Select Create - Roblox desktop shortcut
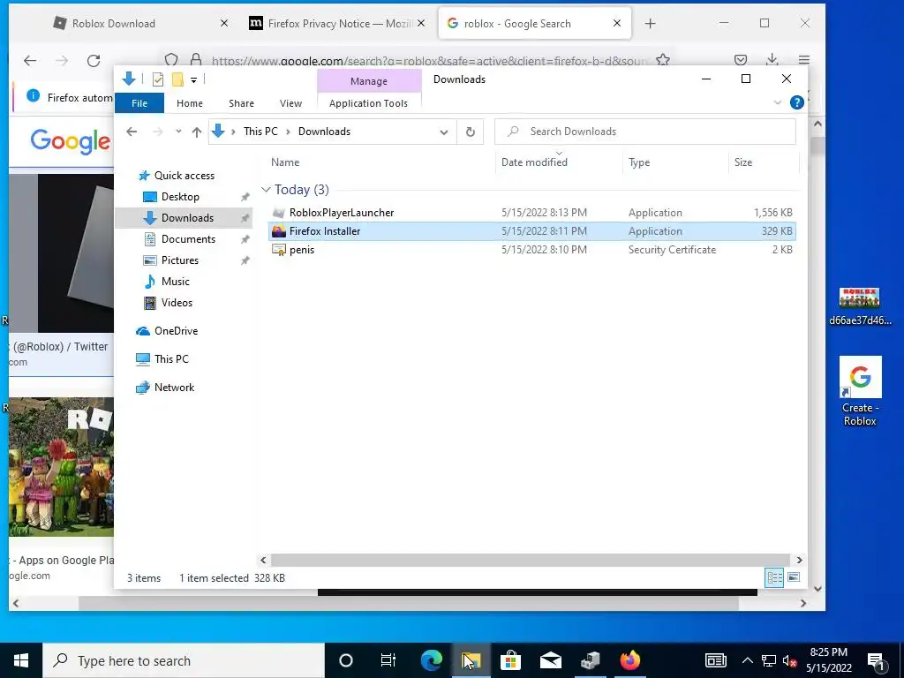 pos(860,391)
